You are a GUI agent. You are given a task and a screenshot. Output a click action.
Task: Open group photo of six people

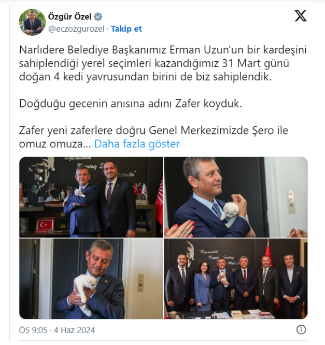236,279
